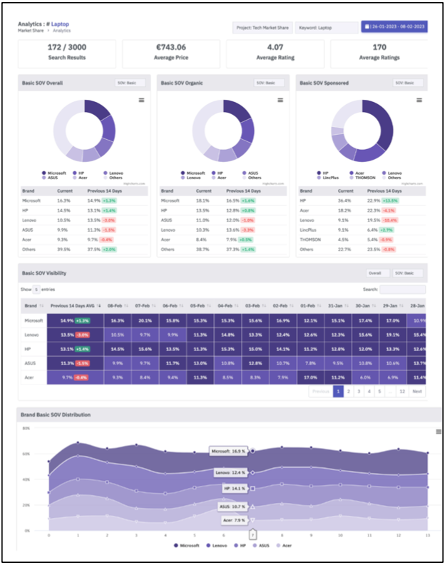Open hamburger menu of Basic SOV Organic chart
Image resolution: width=445 pixels, height=565 pixels.
pyautogui.click(x=280, y=100)
